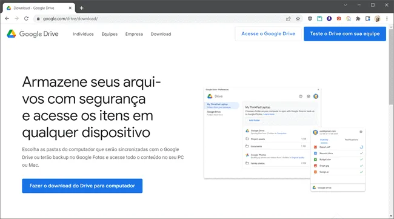This screenshot has height=219, width=394.
Task: Open the shield extension icon
Action: pyautogui.click(x=310, y=19)
